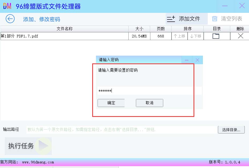
Task: Click the 清空列表 clear list button
Action: [x=227, y=19]
